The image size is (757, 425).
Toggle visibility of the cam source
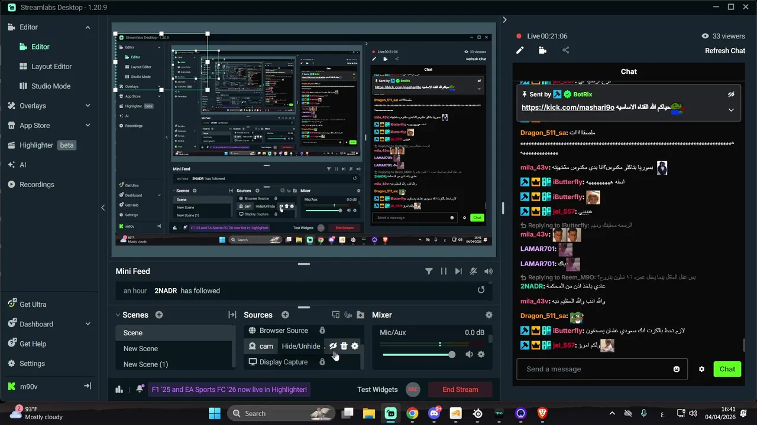333,346
